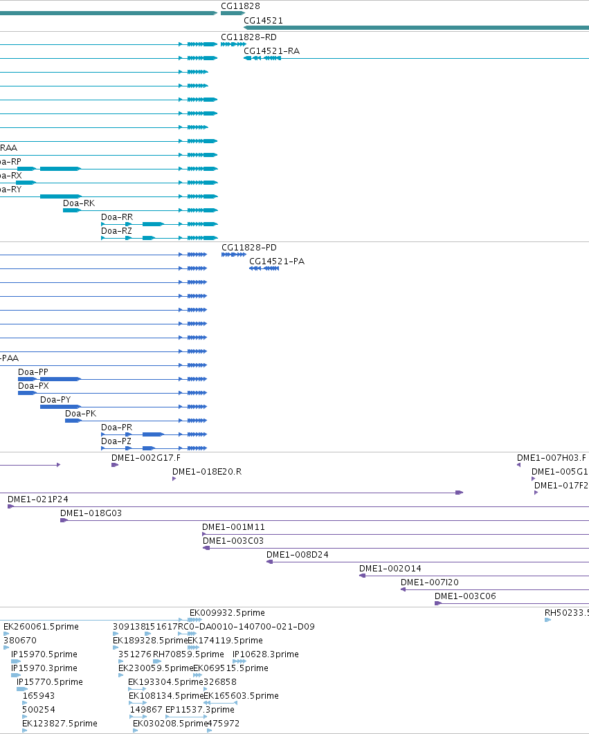Click the CG11828 gene label

[x=240, y=6]
